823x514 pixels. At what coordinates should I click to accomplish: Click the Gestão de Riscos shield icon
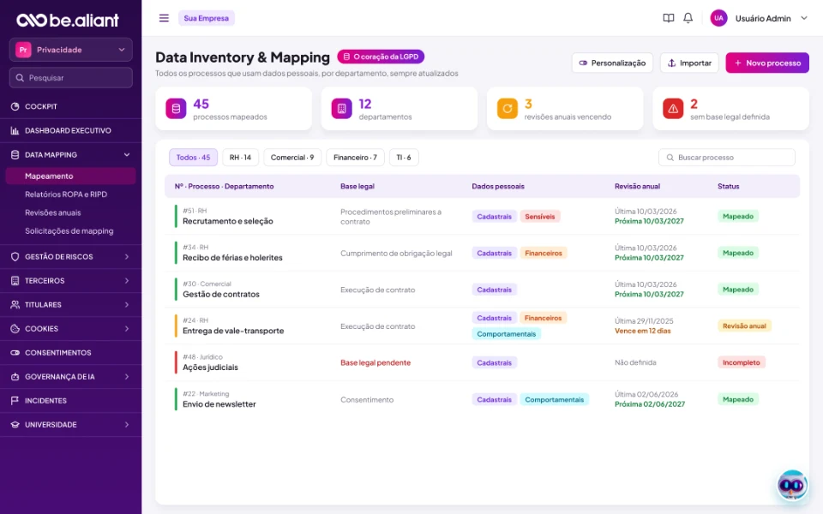coord(15,256)
